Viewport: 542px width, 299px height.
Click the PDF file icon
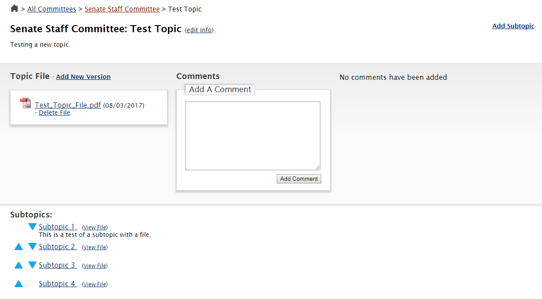click(26, 103)
